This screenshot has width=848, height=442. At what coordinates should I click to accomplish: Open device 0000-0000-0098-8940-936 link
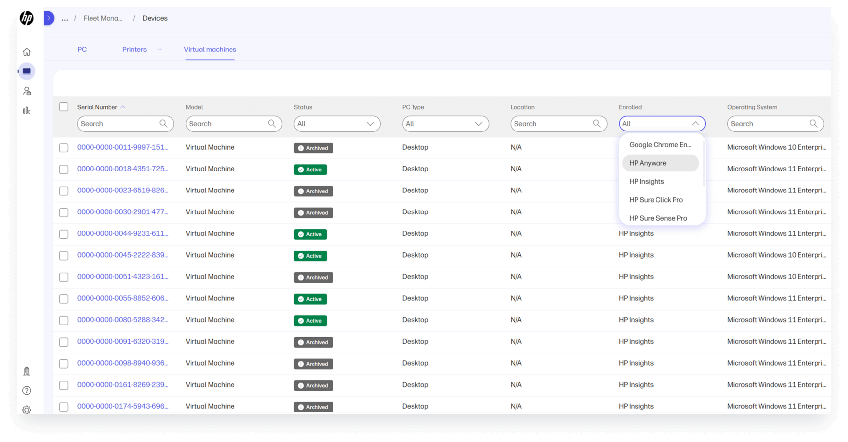coord(122,363)
